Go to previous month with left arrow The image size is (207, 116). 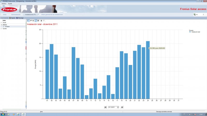105,107
